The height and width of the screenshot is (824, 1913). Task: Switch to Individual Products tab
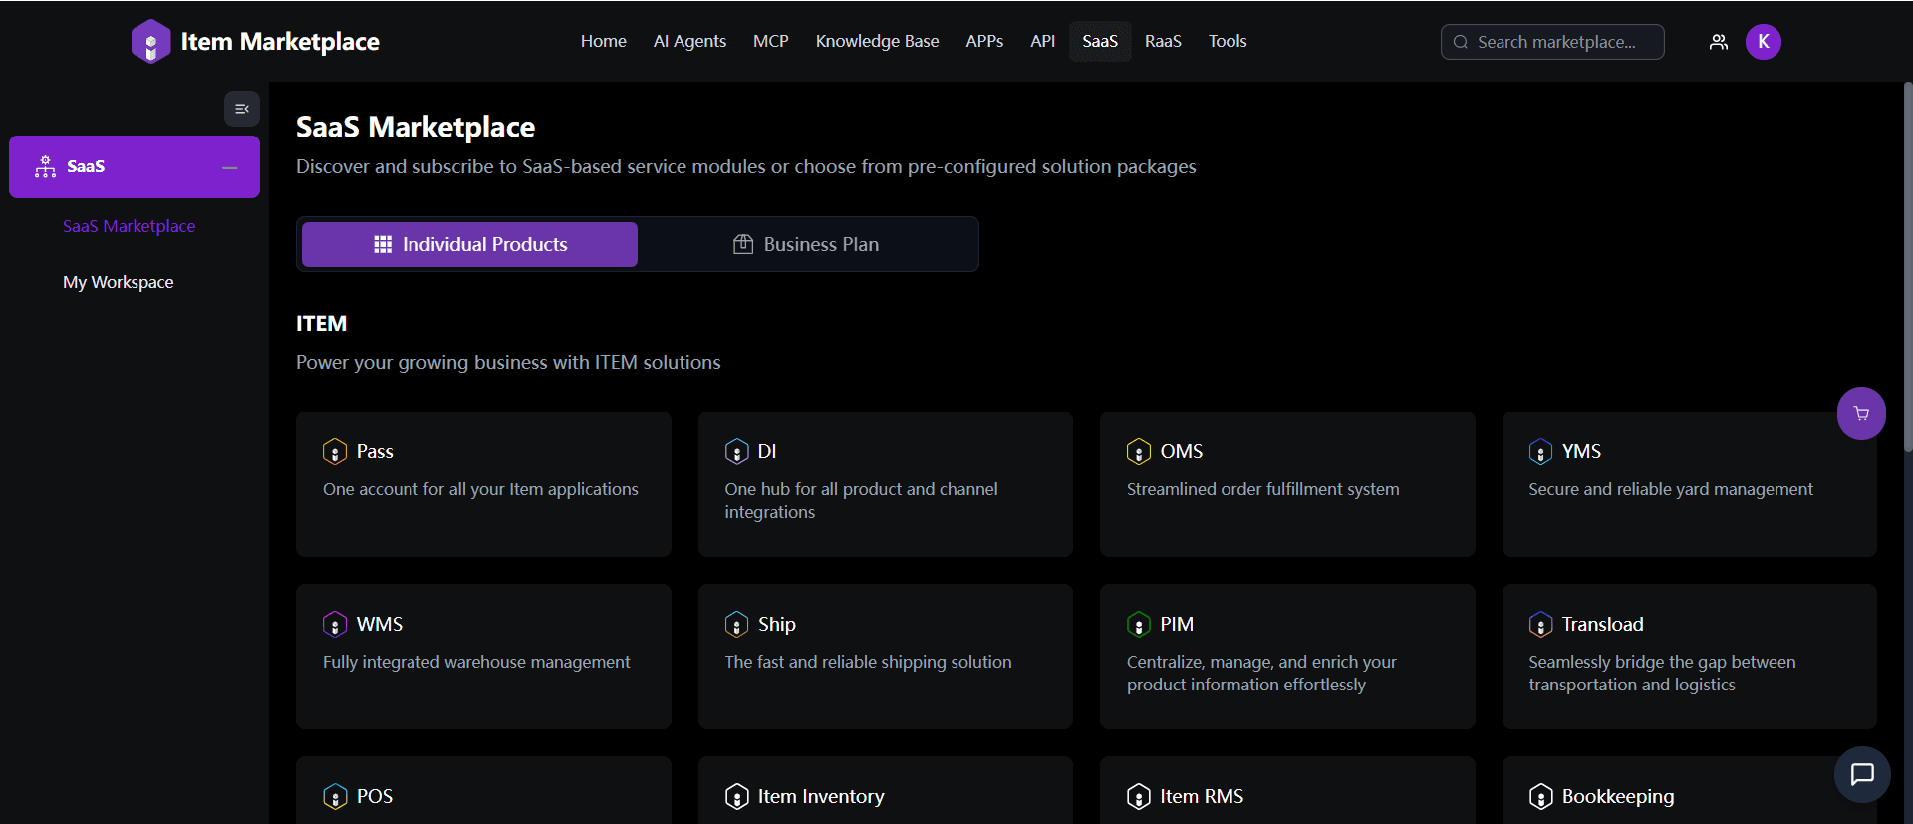click(x=469, y=245)
